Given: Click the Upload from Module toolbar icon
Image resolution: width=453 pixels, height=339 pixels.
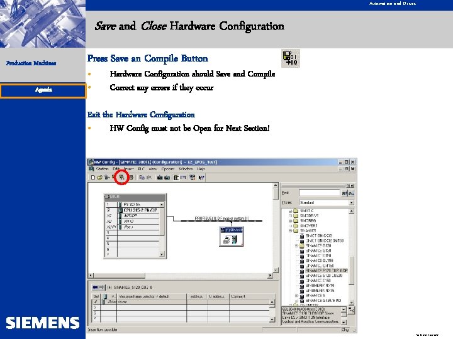Looking at the screenshot, I should 167,178.
